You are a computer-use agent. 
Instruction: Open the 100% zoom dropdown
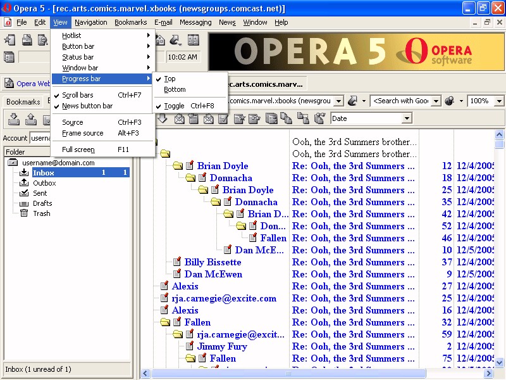499,101
